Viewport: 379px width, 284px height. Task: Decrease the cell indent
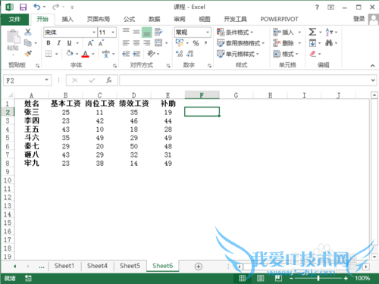126,54
